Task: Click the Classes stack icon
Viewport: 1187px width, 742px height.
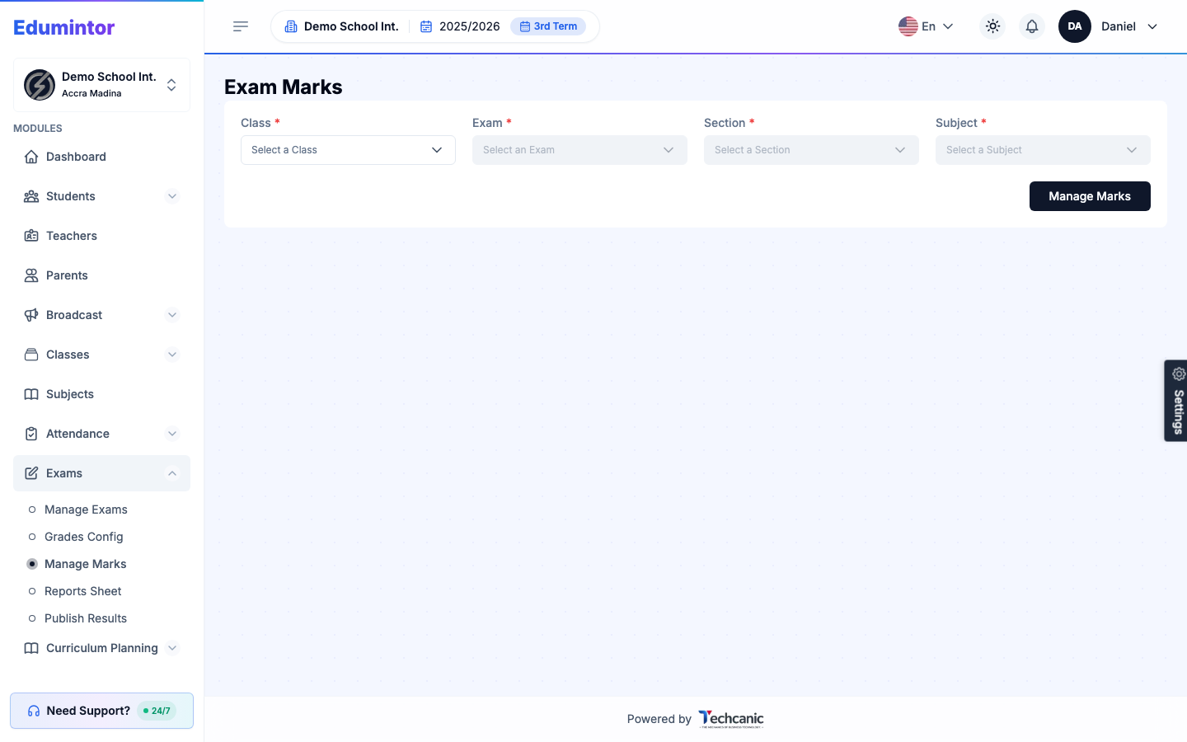Action: coord(31,355)
